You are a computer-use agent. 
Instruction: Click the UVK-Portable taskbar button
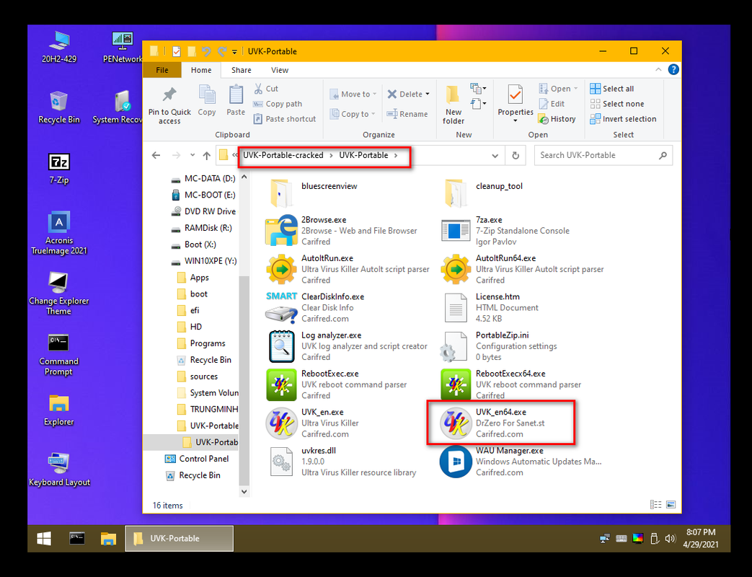coord(180,539)
